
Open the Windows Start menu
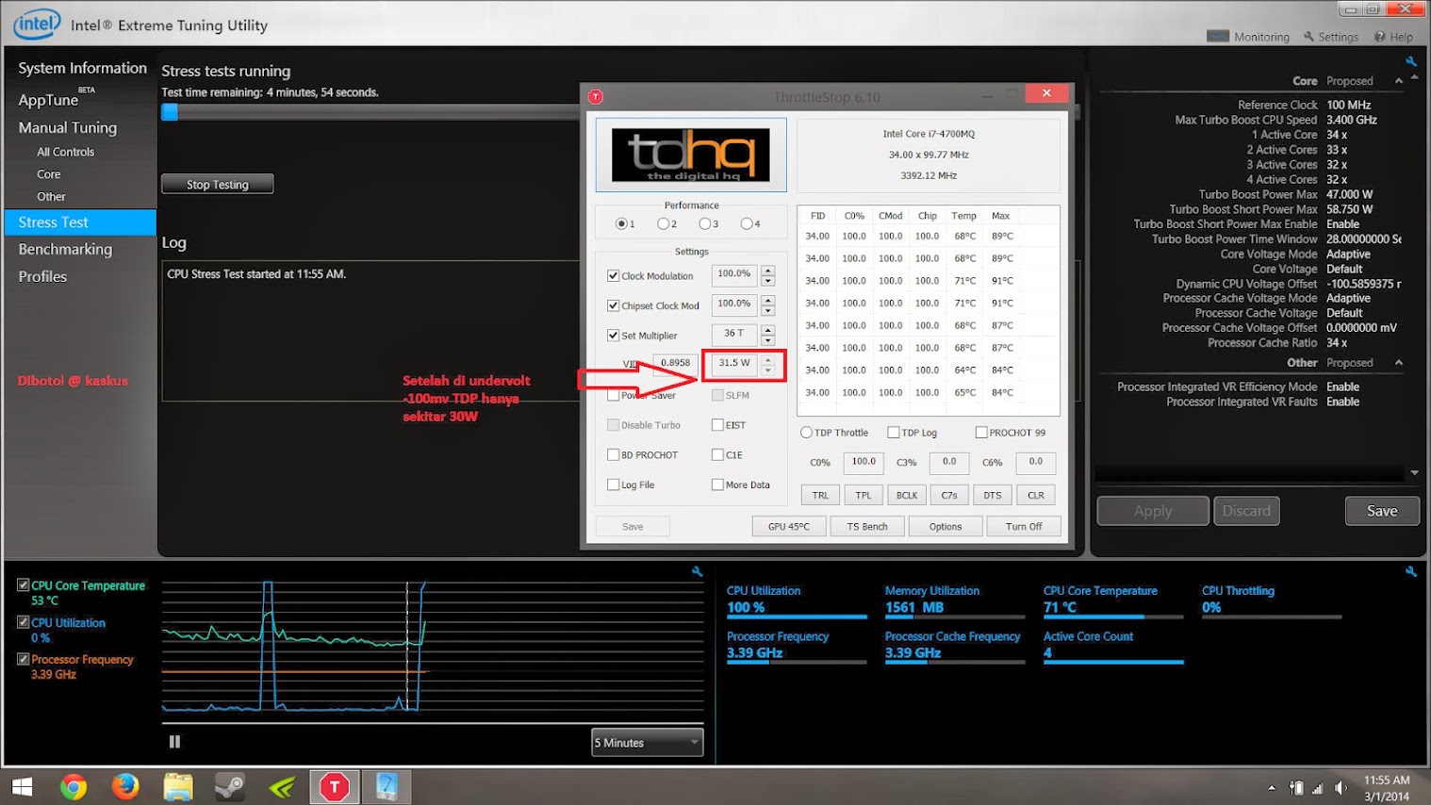(x=22, y=786)
